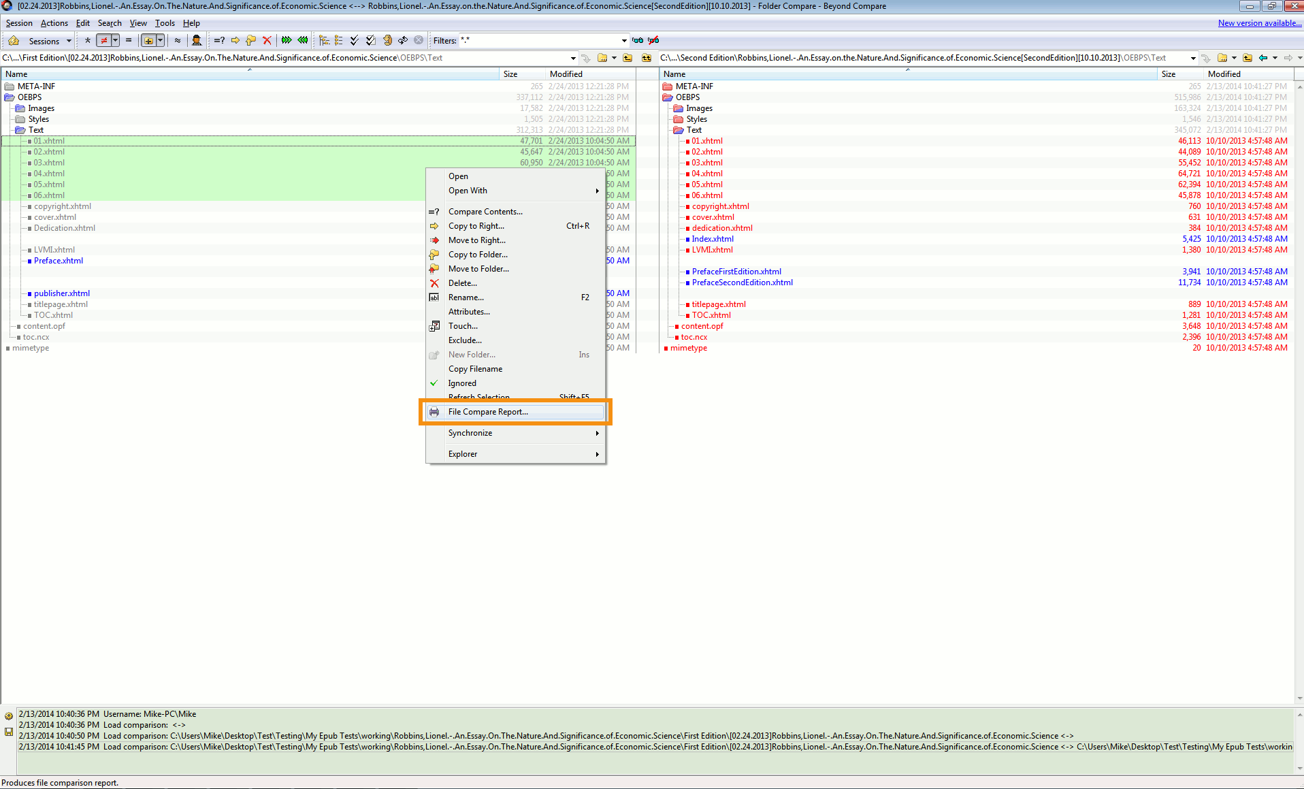The height and width of the screenshot is (789, 1304).
Task: Click the Show All asterisk toolbar icon
Action: click(87, 41)
